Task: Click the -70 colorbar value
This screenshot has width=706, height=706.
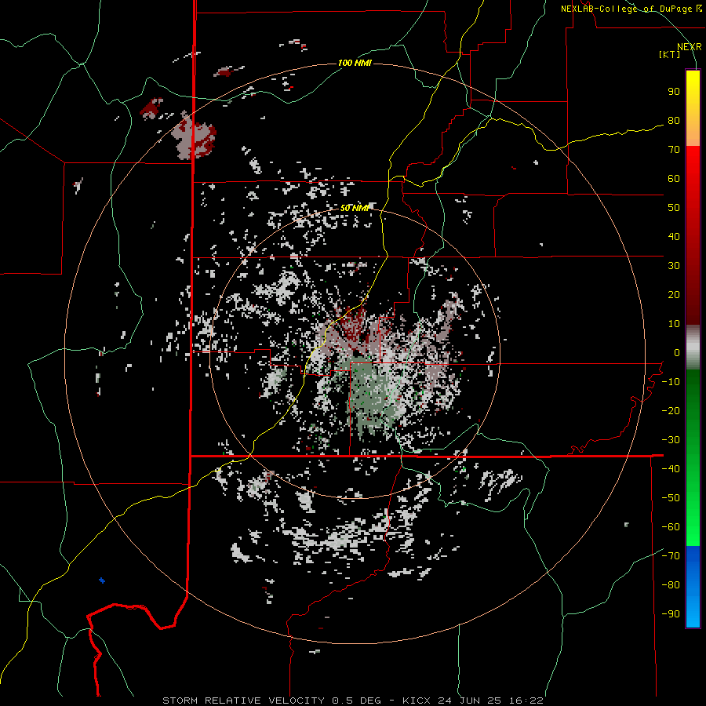Action: point(671,555)
